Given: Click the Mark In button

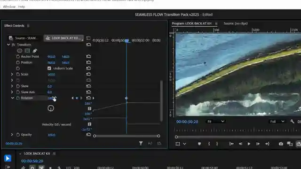Looking at the screenshot, I should tap(209, 144).
